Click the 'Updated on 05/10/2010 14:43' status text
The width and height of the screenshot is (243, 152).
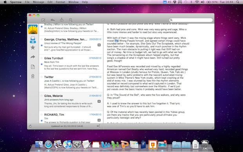(x=67, y=126)
